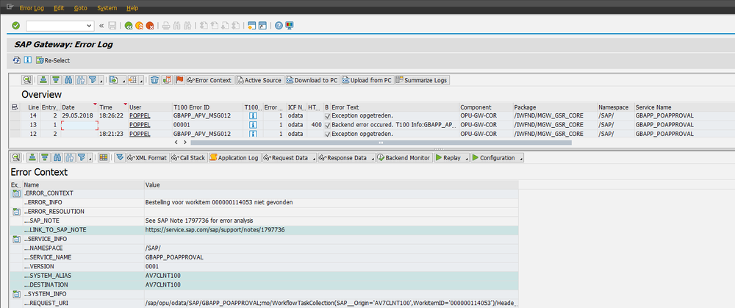
Task: Open Overview export dropdown arrow
Action: coord(123,81)
